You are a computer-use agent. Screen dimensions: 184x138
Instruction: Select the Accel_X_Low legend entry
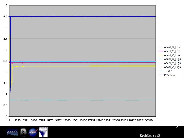tap(170, 47)
